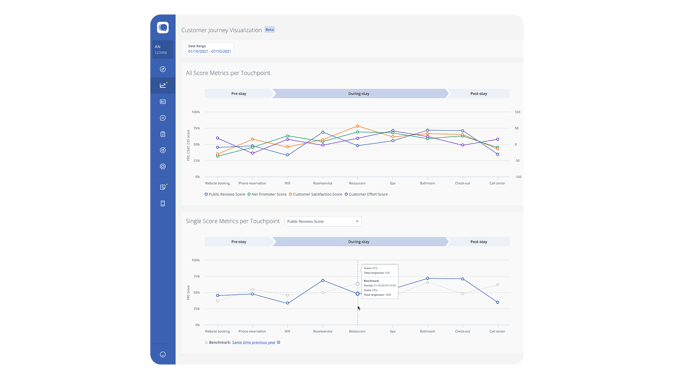Select the Pre-stay journey stage
Image resolution: width=674 pixels, height=379 pixels.
tap(238, 93)
